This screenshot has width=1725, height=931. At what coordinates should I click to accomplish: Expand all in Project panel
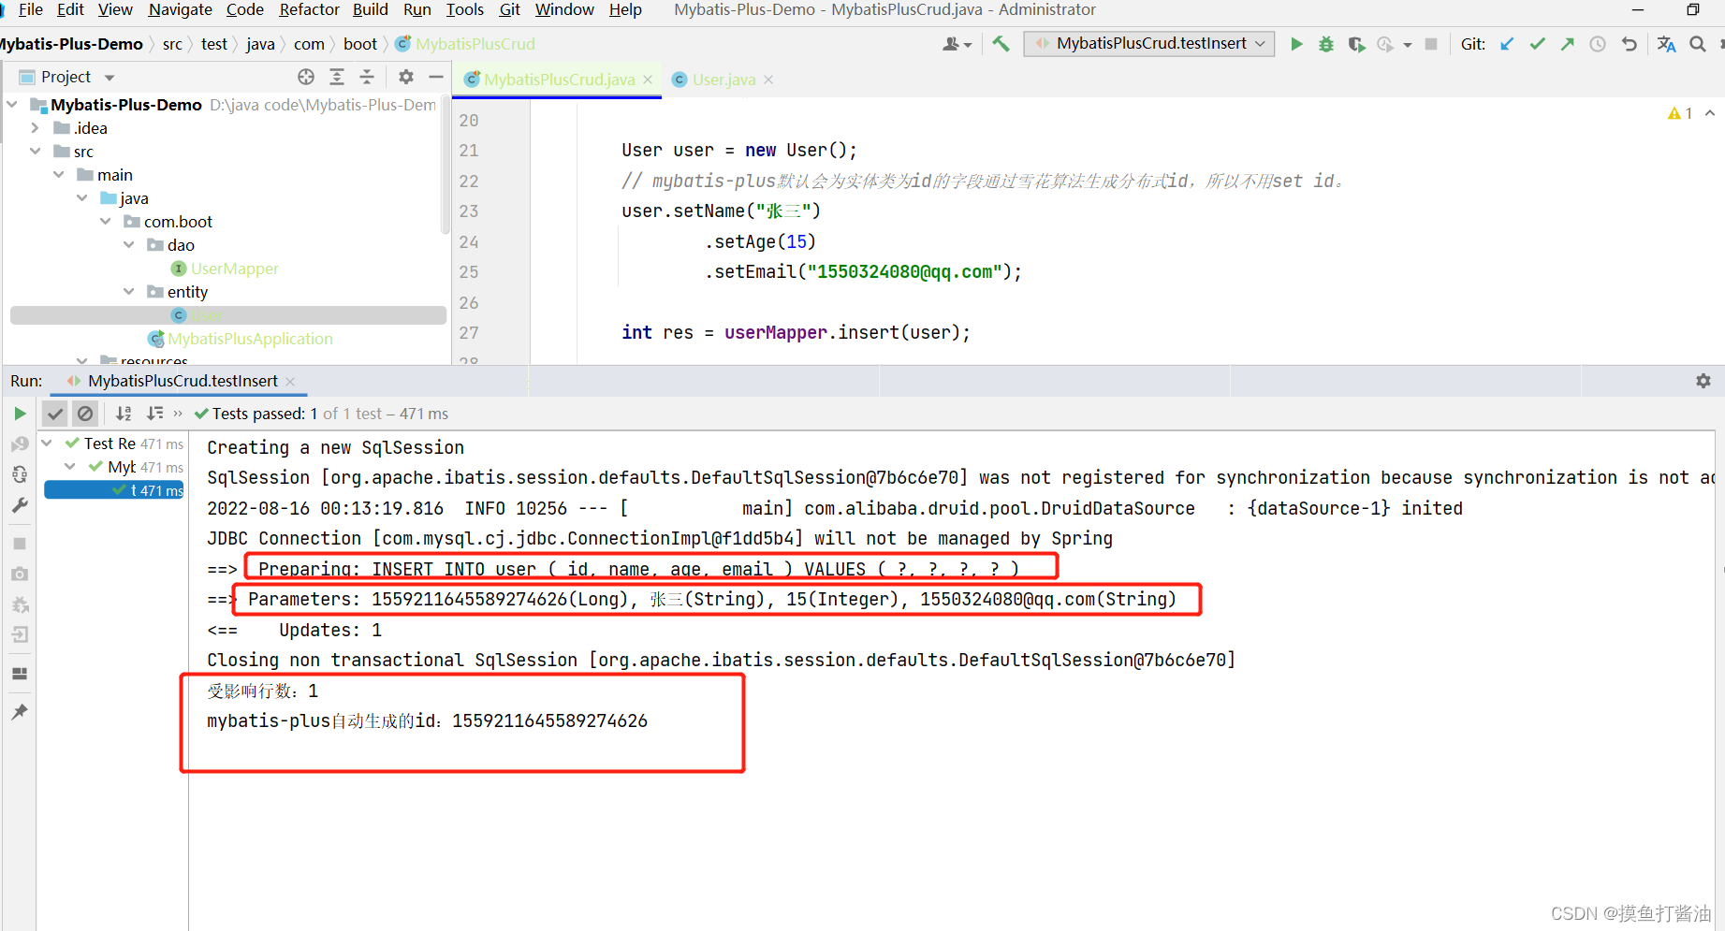337,77
